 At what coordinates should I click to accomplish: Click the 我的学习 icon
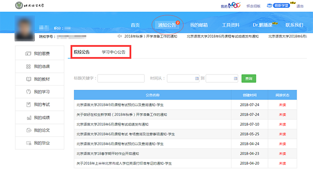click(28, 92)
